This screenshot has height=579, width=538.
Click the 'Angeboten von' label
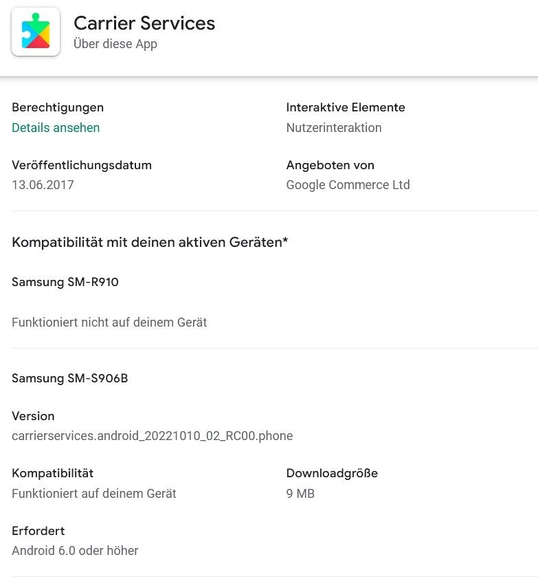point(330,165)
